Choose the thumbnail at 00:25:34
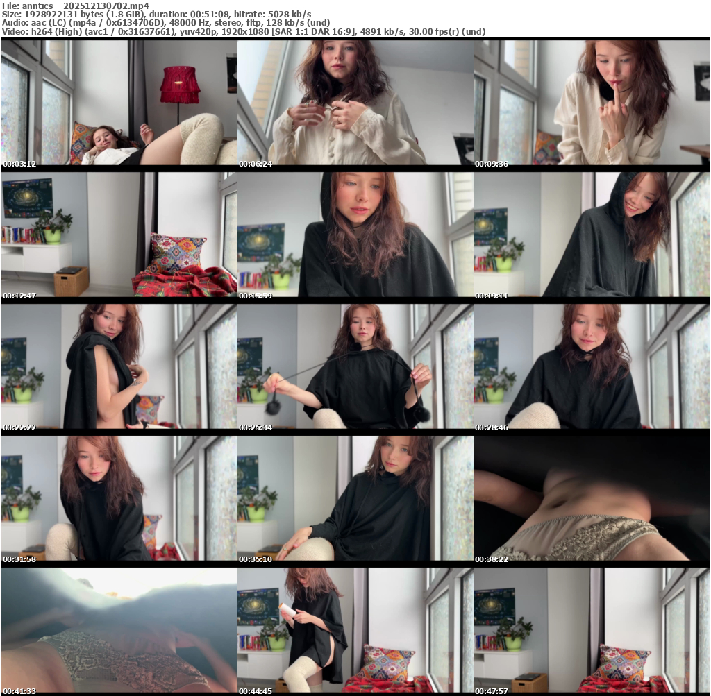Viewport: 711px width, 696px height. click(355, 366)
